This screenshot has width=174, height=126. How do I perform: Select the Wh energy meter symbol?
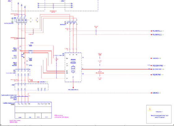click(x=73, y=69)
